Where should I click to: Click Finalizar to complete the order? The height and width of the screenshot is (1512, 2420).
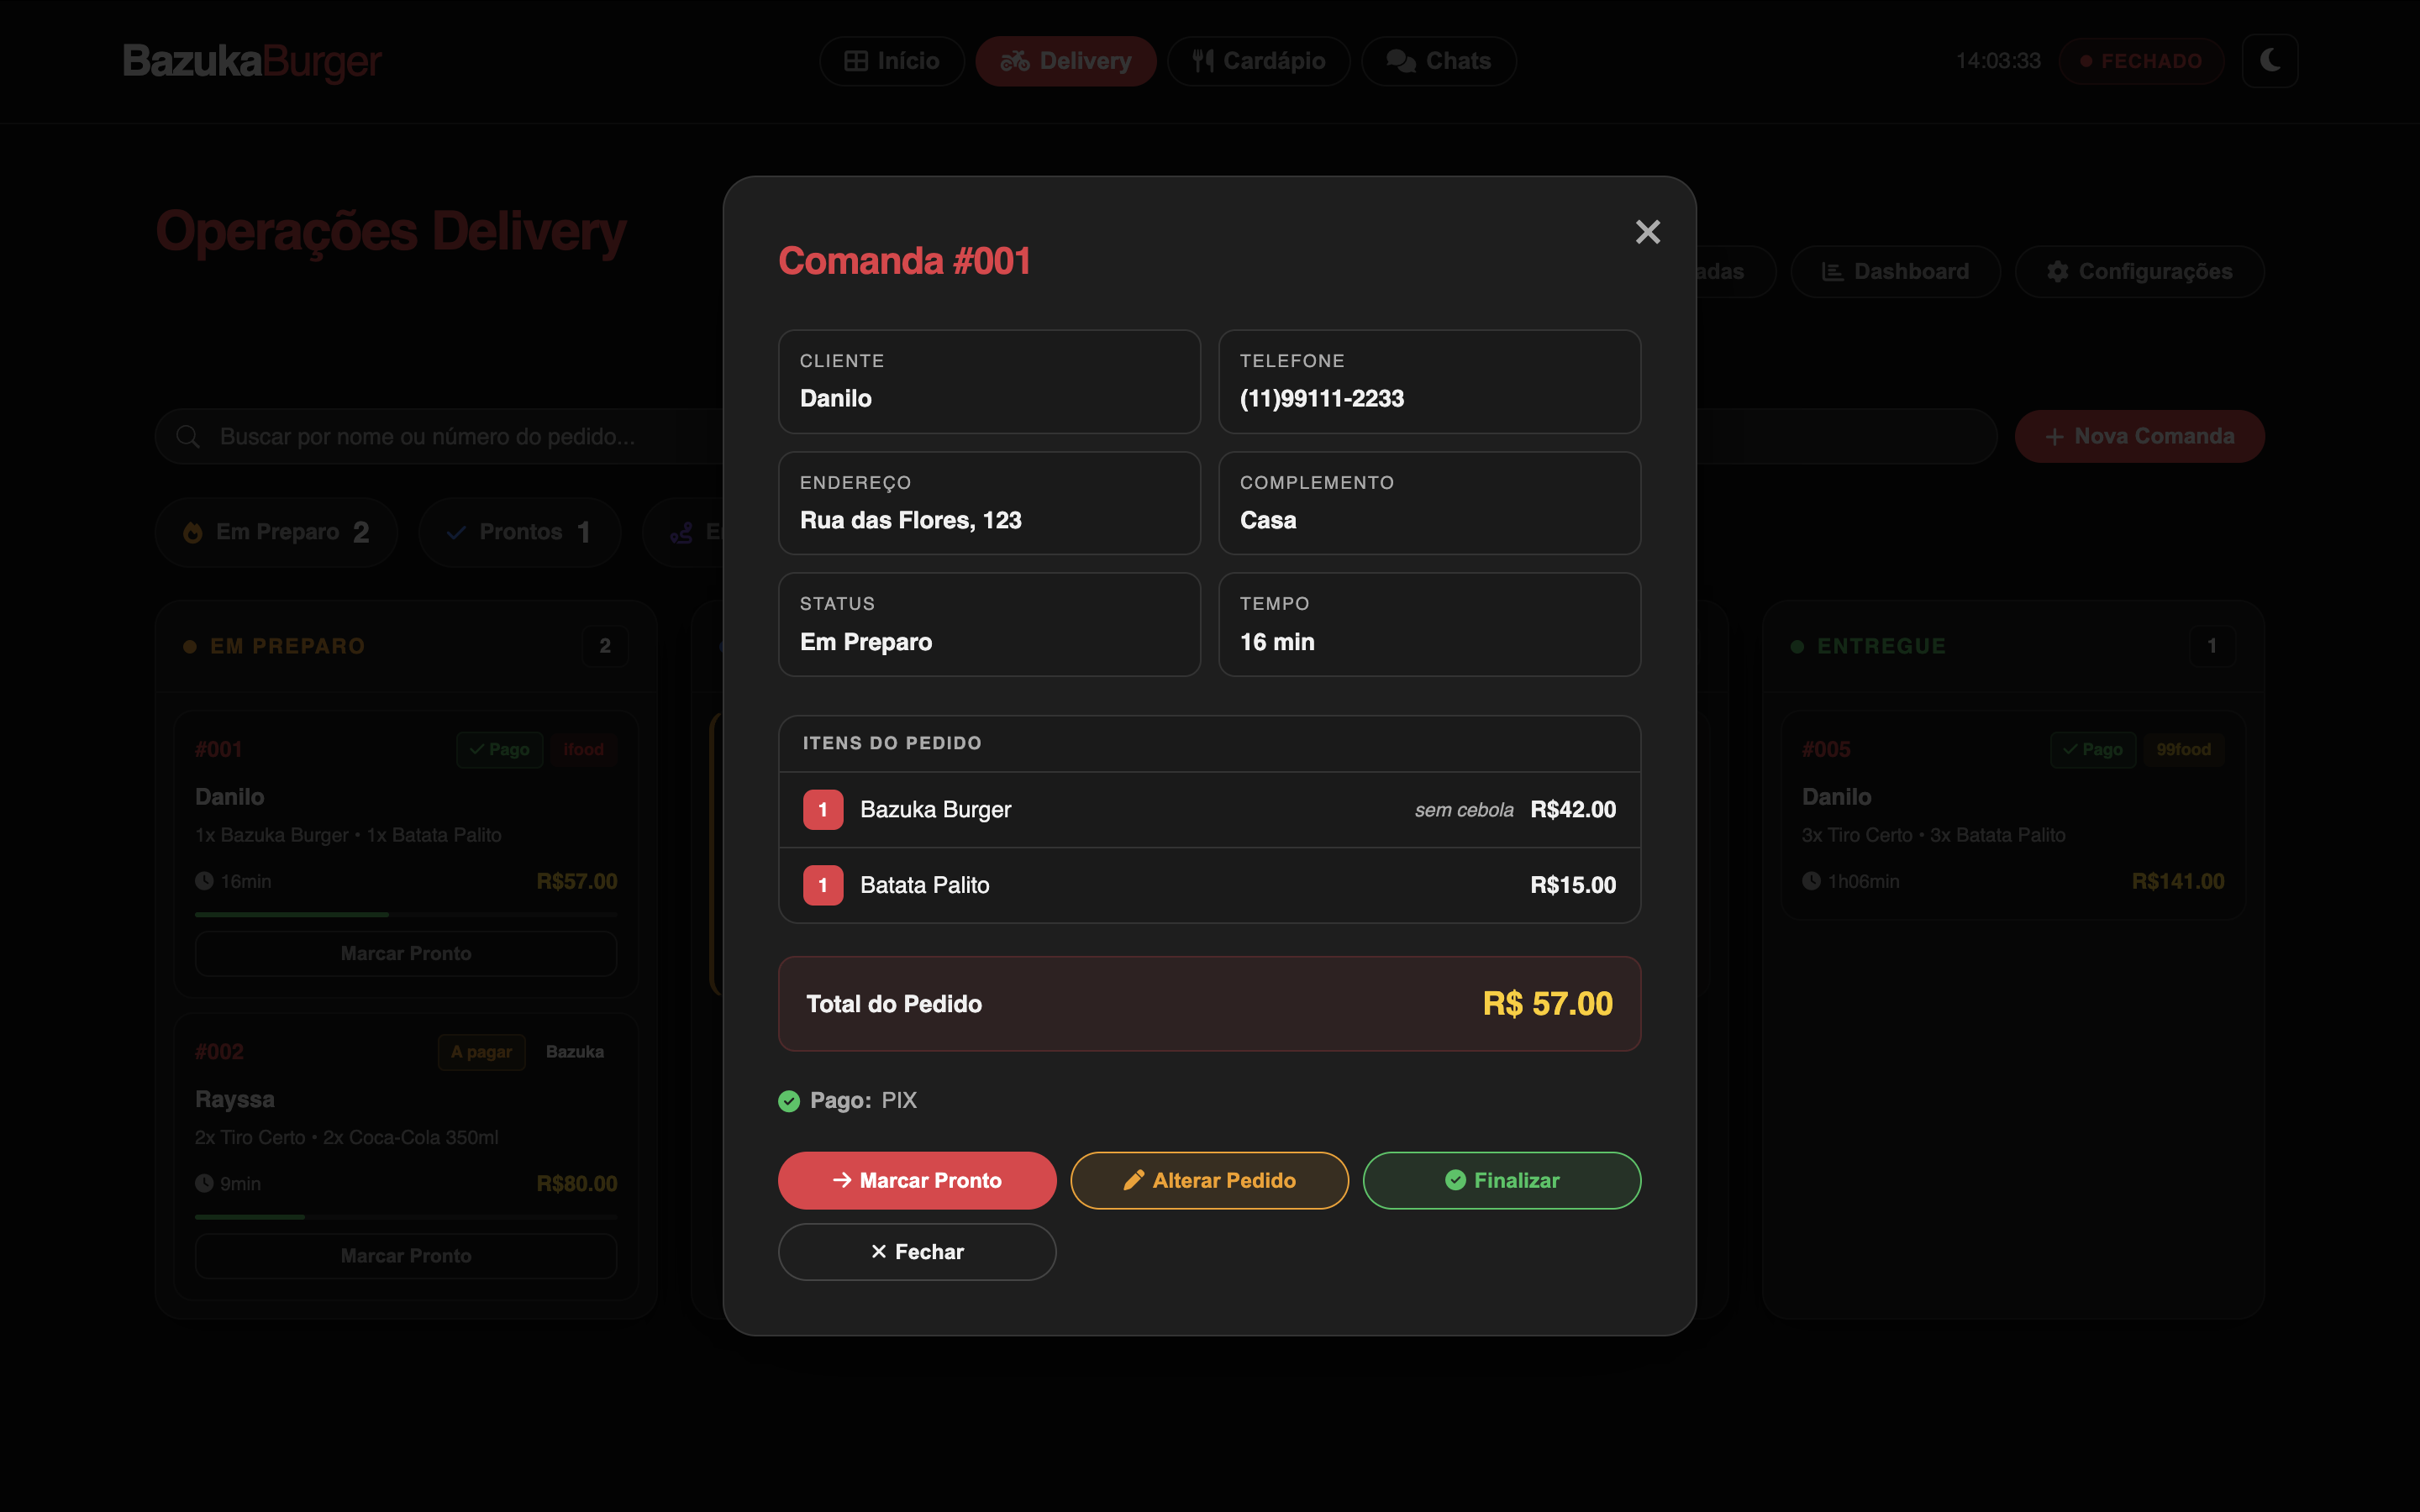pos(1501,1180)
